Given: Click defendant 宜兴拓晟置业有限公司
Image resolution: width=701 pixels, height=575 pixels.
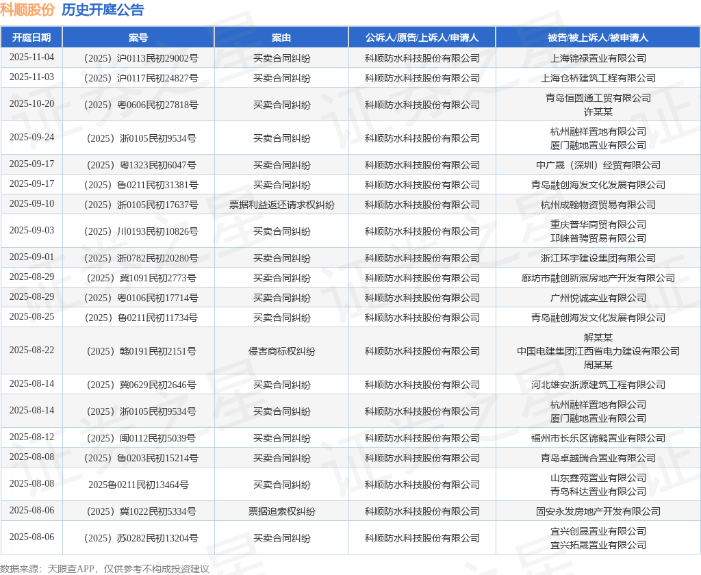Looking at the screenshot, I should point(598,545).
